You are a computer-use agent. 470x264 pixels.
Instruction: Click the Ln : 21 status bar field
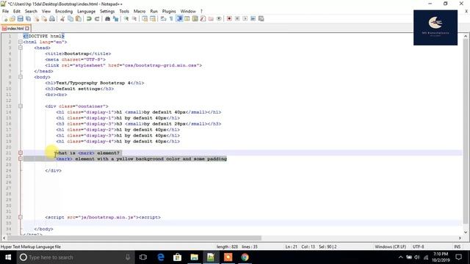click(291, 246)
